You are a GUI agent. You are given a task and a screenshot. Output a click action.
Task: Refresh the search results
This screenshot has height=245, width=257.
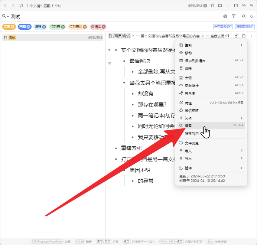click(x=251, y=16)
